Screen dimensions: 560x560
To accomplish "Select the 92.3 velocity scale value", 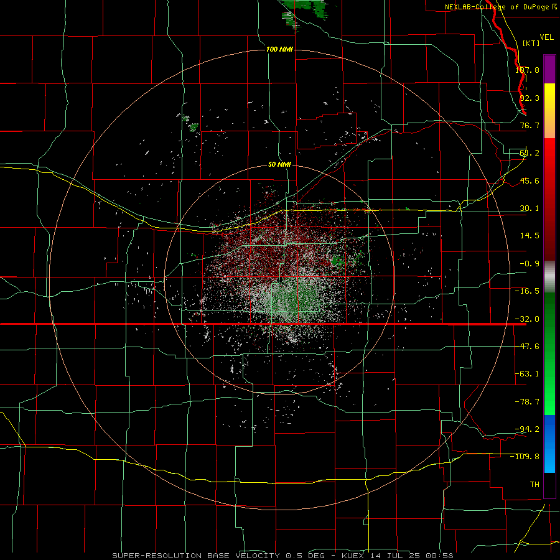I will point(530,98).
